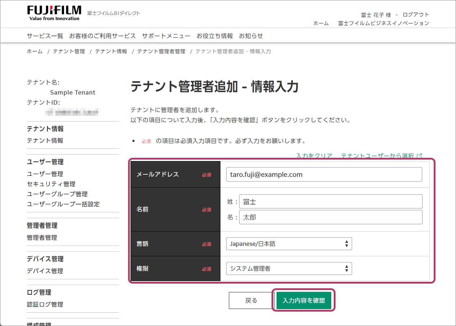Click the FUJIFILM logo
456x326 pixels.
pyautogui.click(x=54, y=13)
